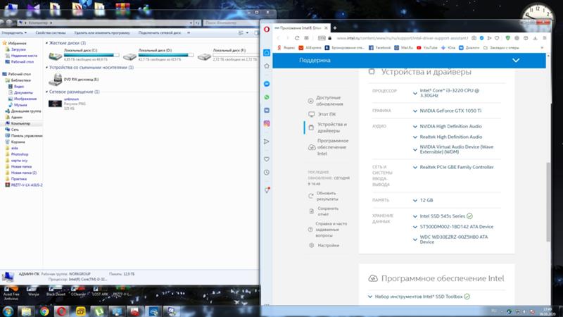Click the Windows Start orb
Screen dimensions: 563x317
(8, 311)
